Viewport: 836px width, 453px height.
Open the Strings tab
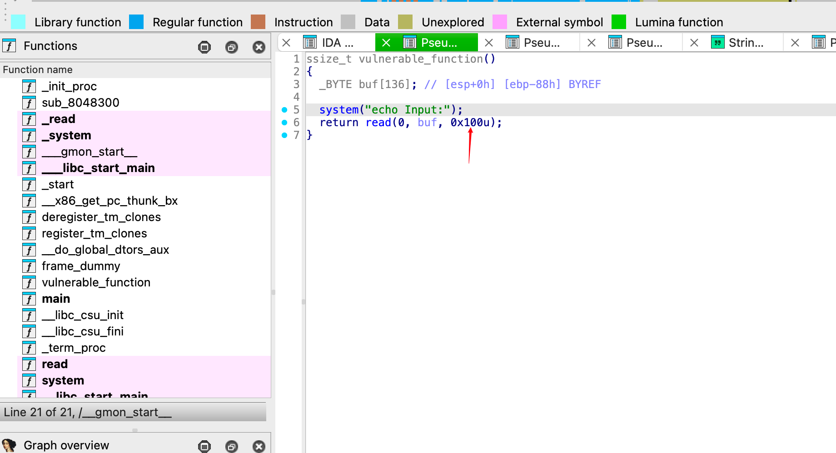(x=746, y=43)
